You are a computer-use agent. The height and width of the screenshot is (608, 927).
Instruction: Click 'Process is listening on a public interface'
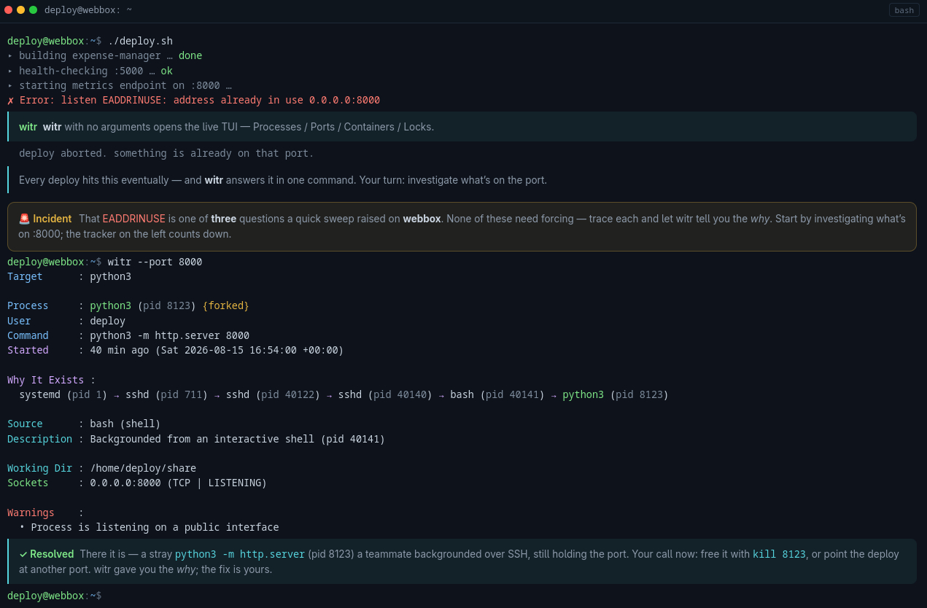155,527
